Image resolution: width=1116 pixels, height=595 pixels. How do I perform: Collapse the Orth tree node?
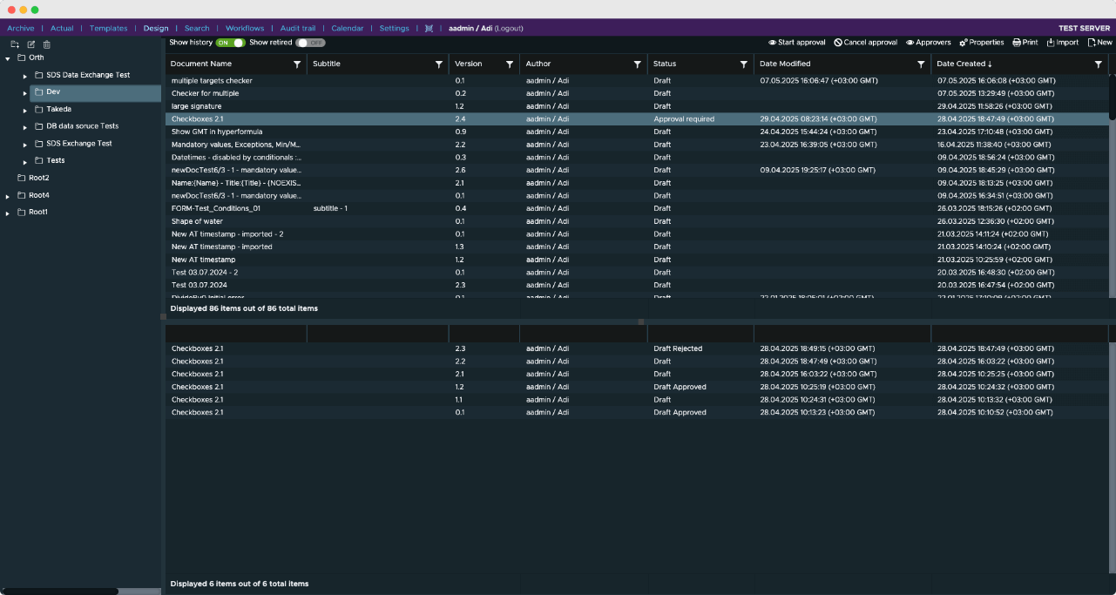coord(8,58)
